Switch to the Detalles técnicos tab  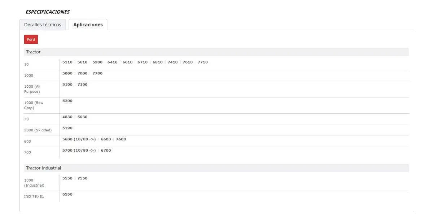(43, 25)
